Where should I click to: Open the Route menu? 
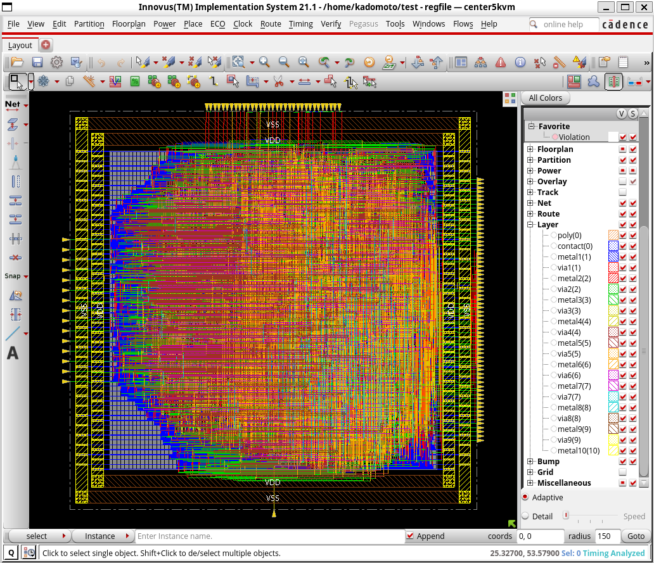[x=271, y=24]
